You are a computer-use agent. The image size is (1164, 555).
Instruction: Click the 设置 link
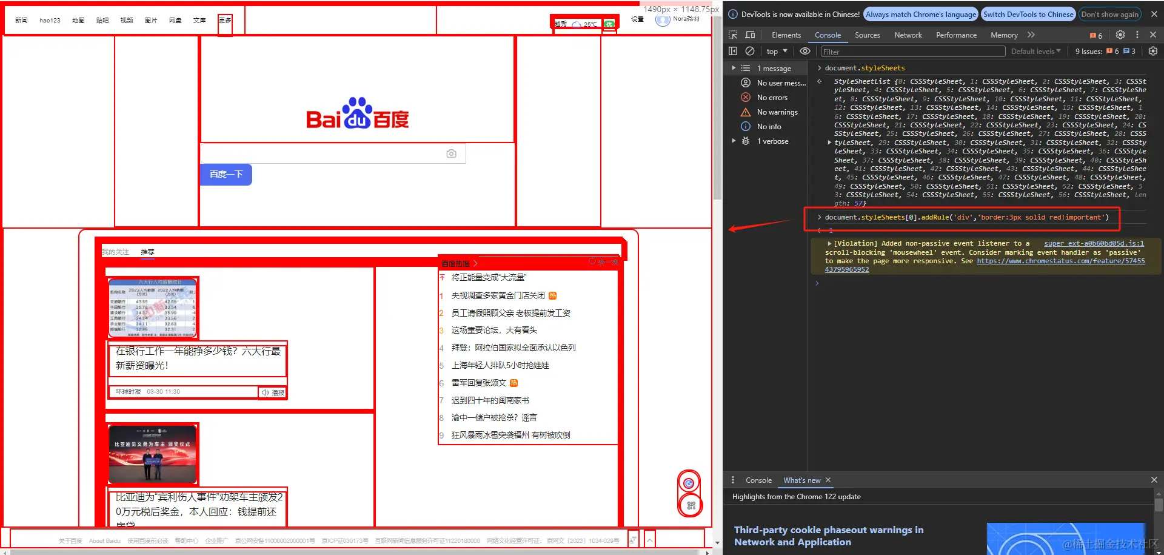637,19
